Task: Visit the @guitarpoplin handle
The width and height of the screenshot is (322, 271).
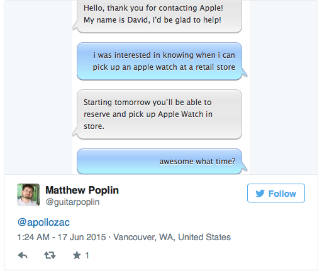Action: click(72, 202)
